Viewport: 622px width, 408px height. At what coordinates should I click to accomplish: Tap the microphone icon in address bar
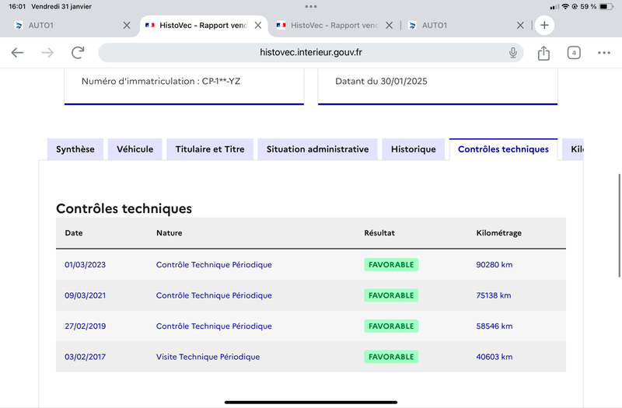[513, 52]
